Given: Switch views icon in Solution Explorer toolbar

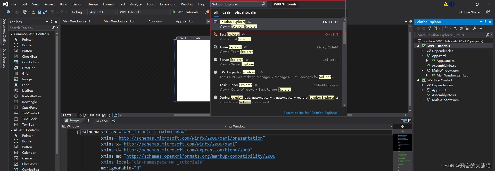Looking at the screenshot, I should tap(435, 28).
